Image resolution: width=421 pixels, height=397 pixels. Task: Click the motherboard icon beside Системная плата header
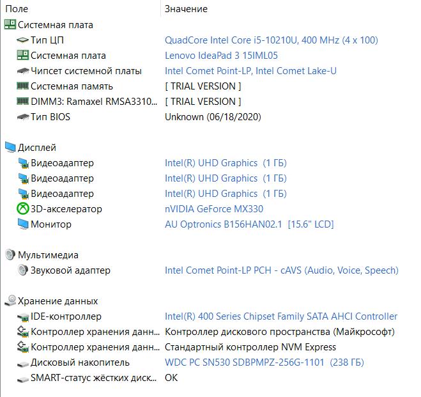[10, 24]
